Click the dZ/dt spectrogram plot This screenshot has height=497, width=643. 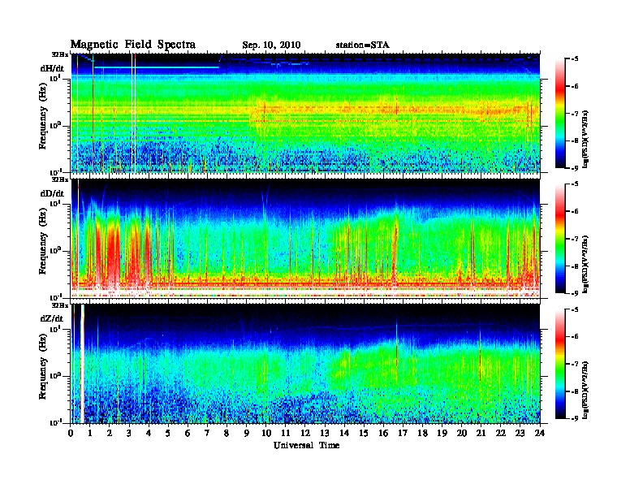[x=305, y=363]
